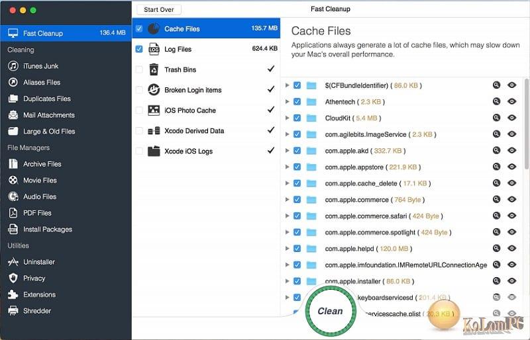Check the Broken Login Items checkbox
The height and width of the screenshot is (340, 530).
(139, 90)
